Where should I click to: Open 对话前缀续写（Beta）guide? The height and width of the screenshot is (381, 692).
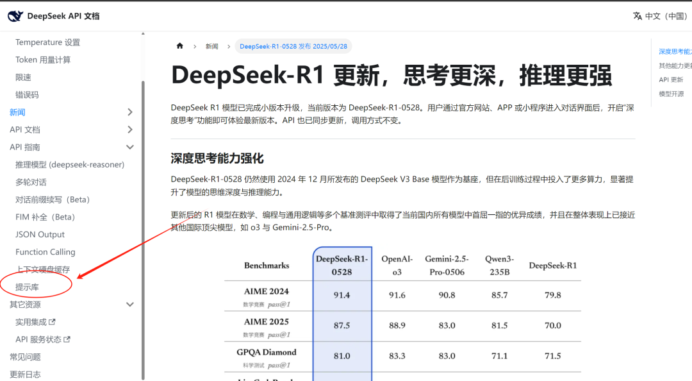click(x=53, y=199)
